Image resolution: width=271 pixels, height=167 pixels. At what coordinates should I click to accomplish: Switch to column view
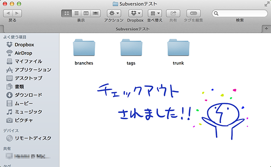[x=86, y=13]
